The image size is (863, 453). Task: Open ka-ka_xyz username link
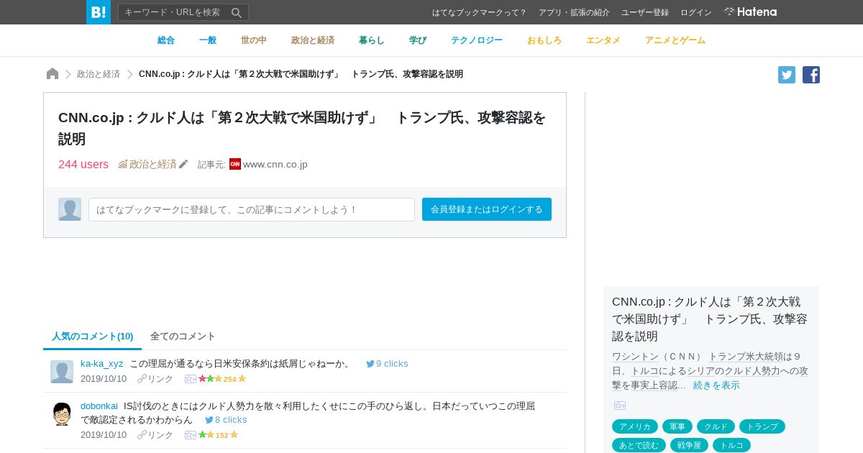(102, 364)
